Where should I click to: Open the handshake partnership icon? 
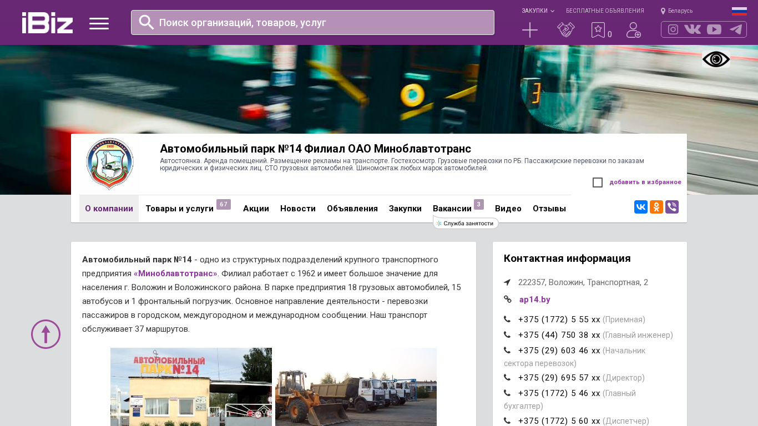[565, 30]
